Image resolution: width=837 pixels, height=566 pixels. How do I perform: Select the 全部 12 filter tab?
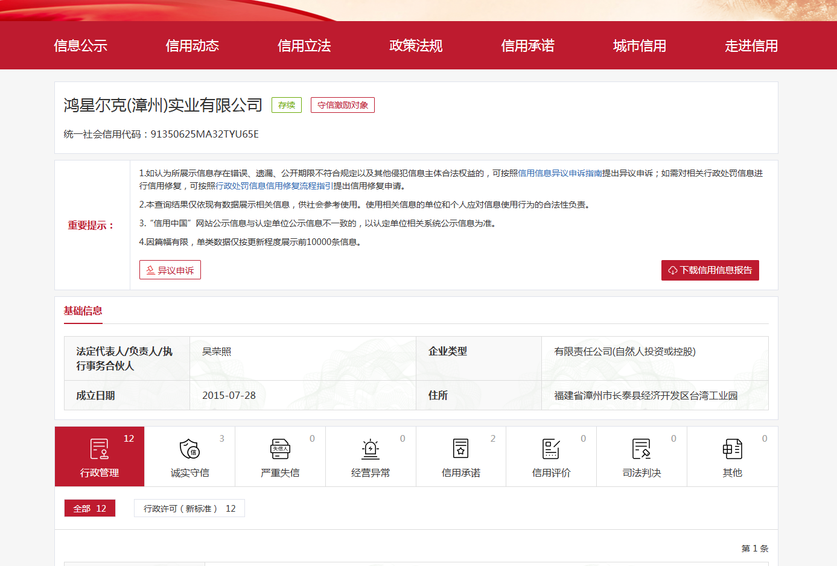tap(90, 509)
